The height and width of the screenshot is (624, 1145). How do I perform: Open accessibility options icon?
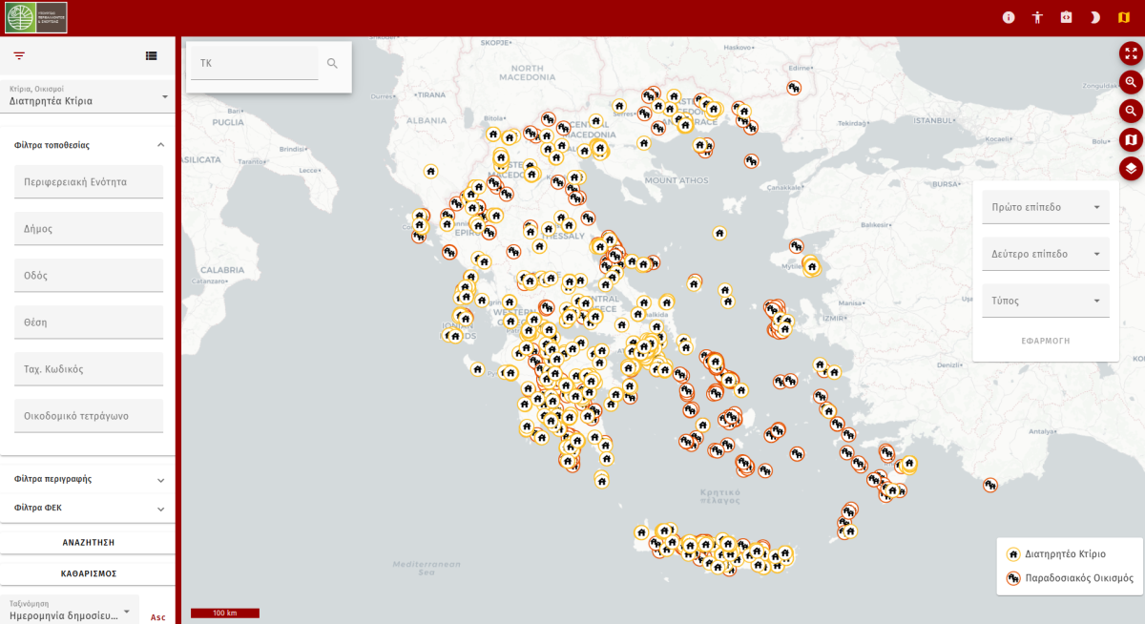pos(1037,17)
